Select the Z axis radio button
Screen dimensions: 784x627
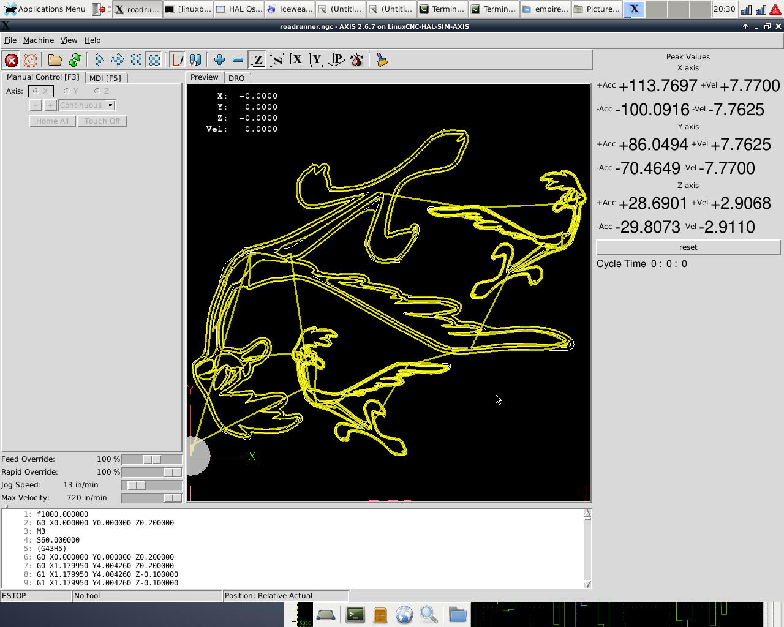point(102,91)
